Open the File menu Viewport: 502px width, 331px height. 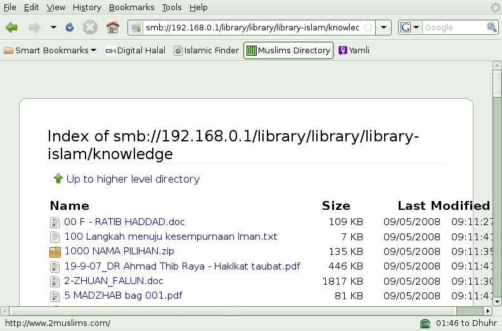pyautogui.click(x=10, y=7)
